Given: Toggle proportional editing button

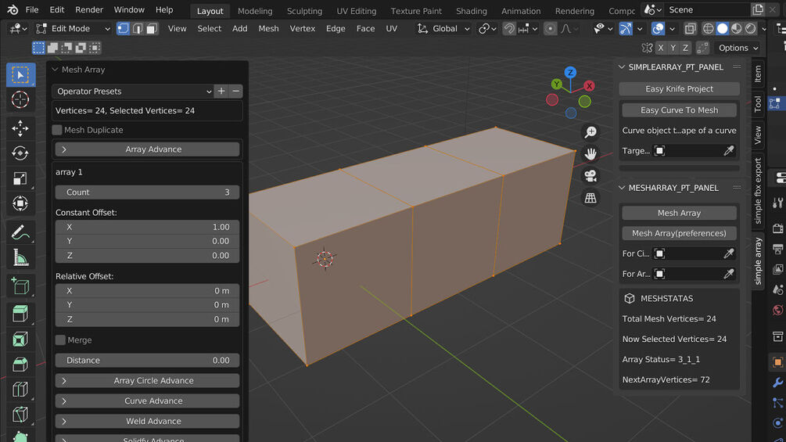Looking at the screenshot, I should [550, 29].
